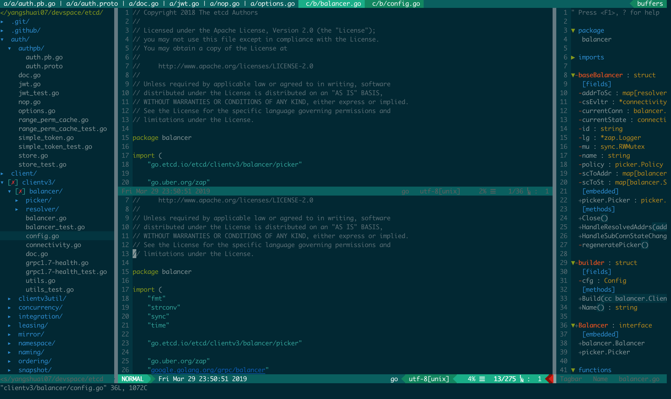Open google.golang.org/grpc/balancer import link
The image size is (671, 399).
tap(208, 370)
